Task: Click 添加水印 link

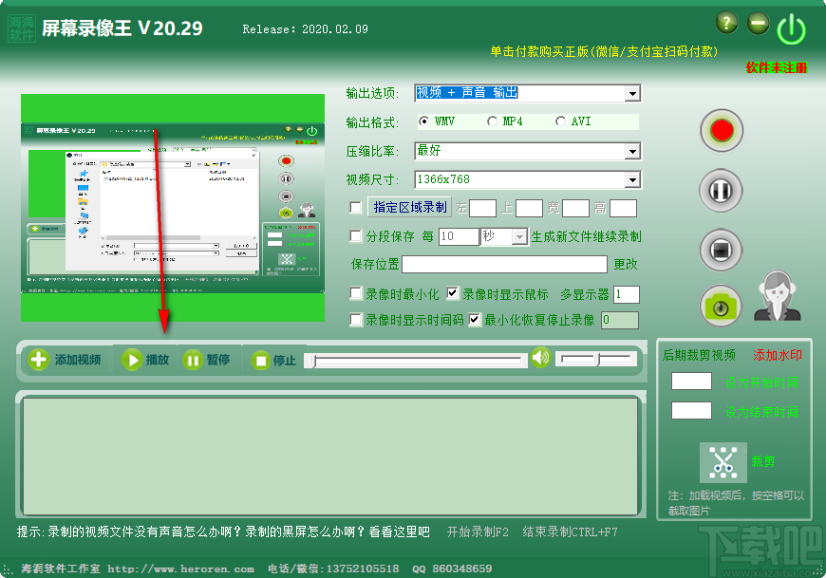Action: pos(777,355)
